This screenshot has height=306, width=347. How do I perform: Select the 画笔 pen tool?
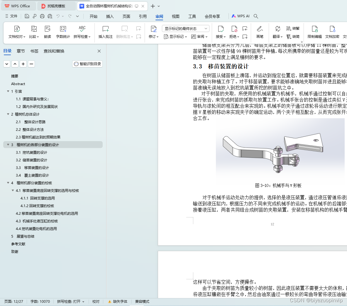point(260,32)
